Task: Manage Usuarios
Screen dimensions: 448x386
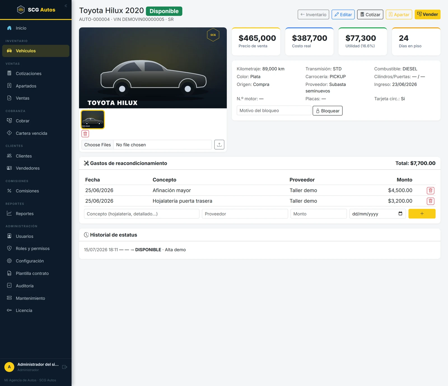Action: pos(36,236)
